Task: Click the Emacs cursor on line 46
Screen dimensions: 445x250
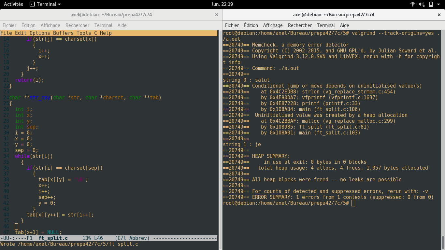Action: [17, 227]
